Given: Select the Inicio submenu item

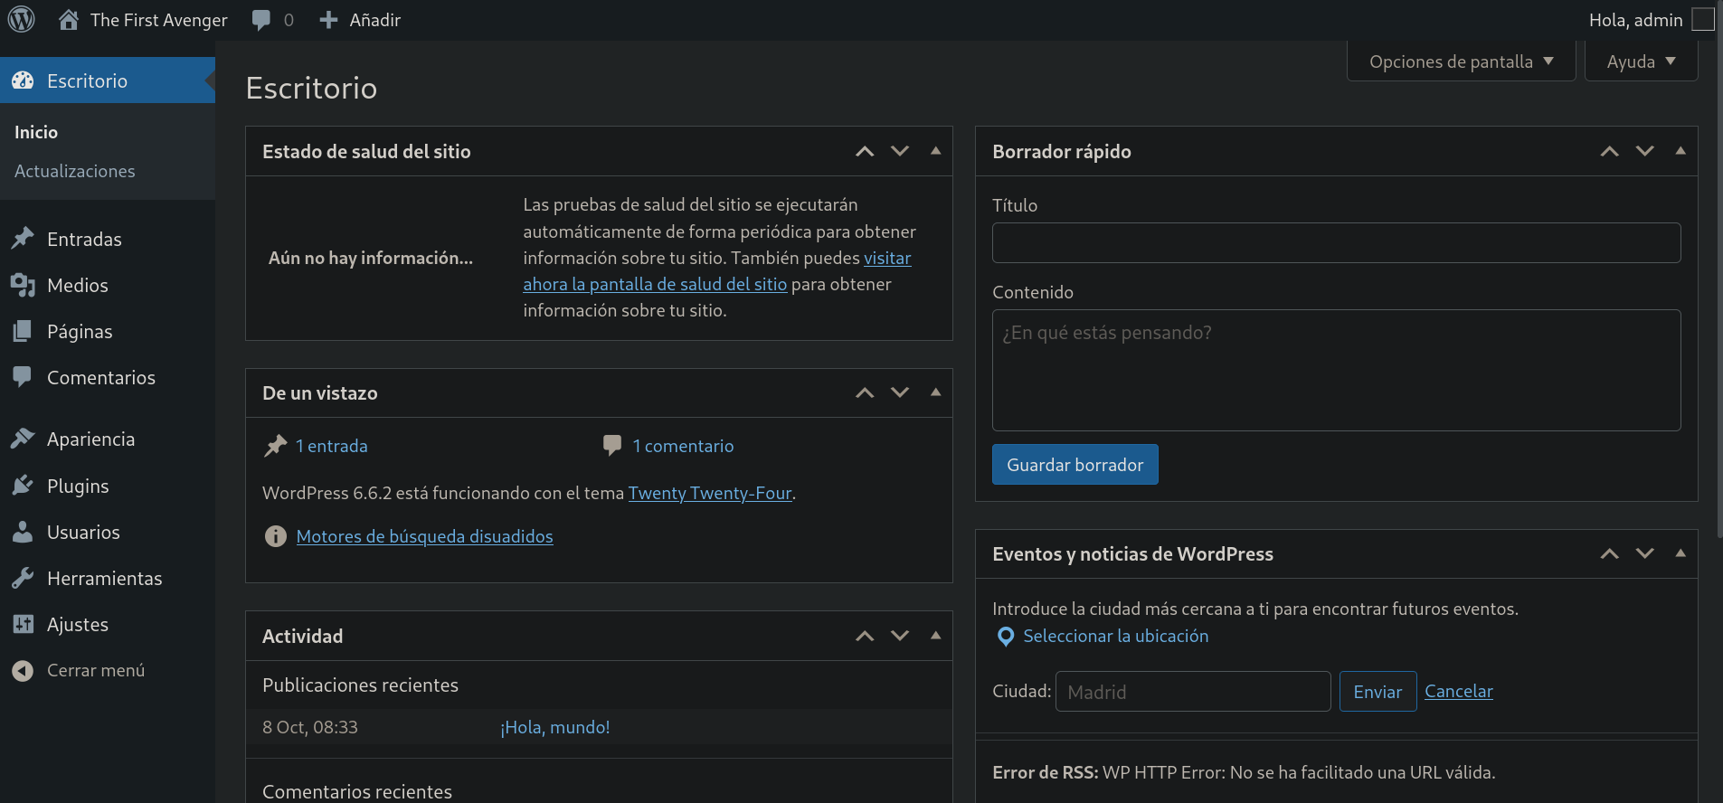Looking at the screenshot, I should 36,132.
